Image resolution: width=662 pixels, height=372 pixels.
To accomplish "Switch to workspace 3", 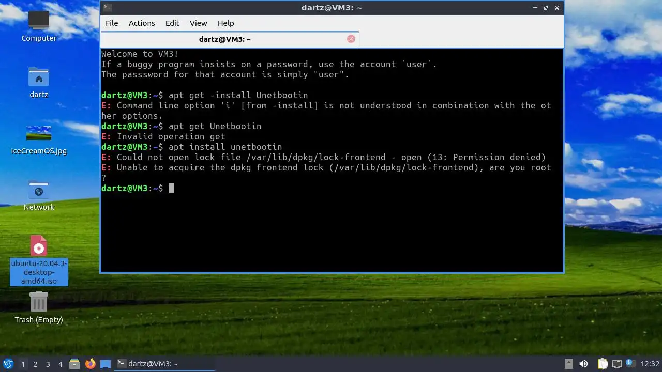I will coord(48,364).
